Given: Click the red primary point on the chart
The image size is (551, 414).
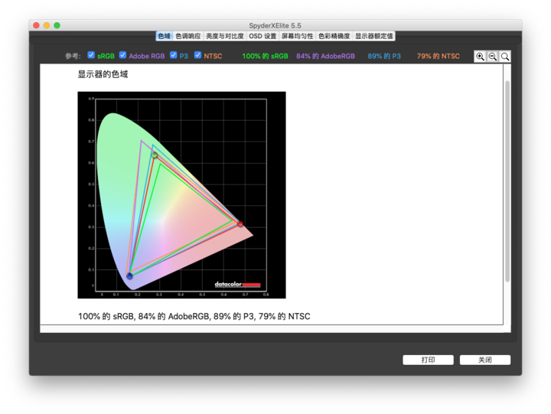Looking at the screenshot, I should [x=240, y=223].
